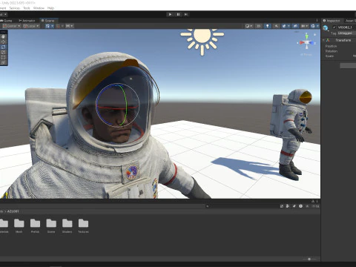Select the distant astronaut in scene
This screenshot has width=356, height=267.
tap(292, 135)
